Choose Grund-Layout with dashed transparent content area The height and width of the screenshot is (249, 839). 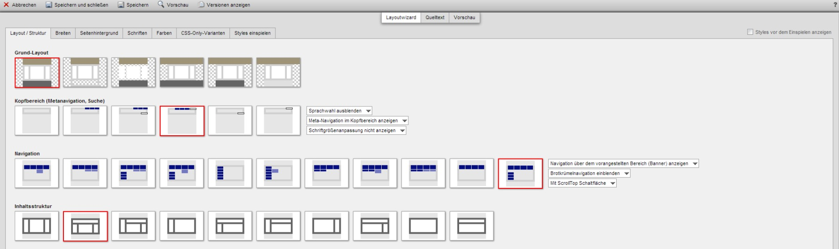click(133, 72)
